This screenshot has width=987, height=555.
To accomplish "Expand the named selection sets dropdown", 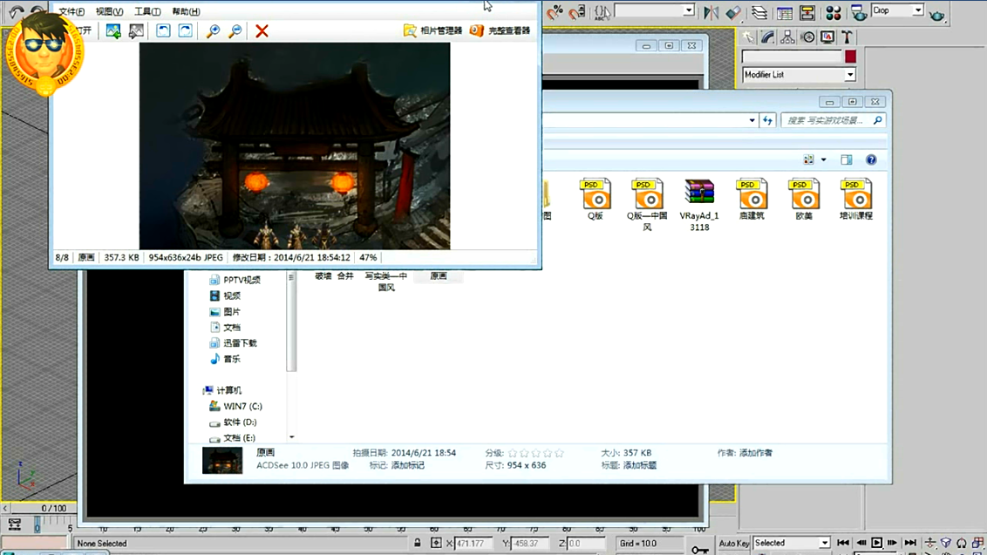I will click(x=689, y=10).
